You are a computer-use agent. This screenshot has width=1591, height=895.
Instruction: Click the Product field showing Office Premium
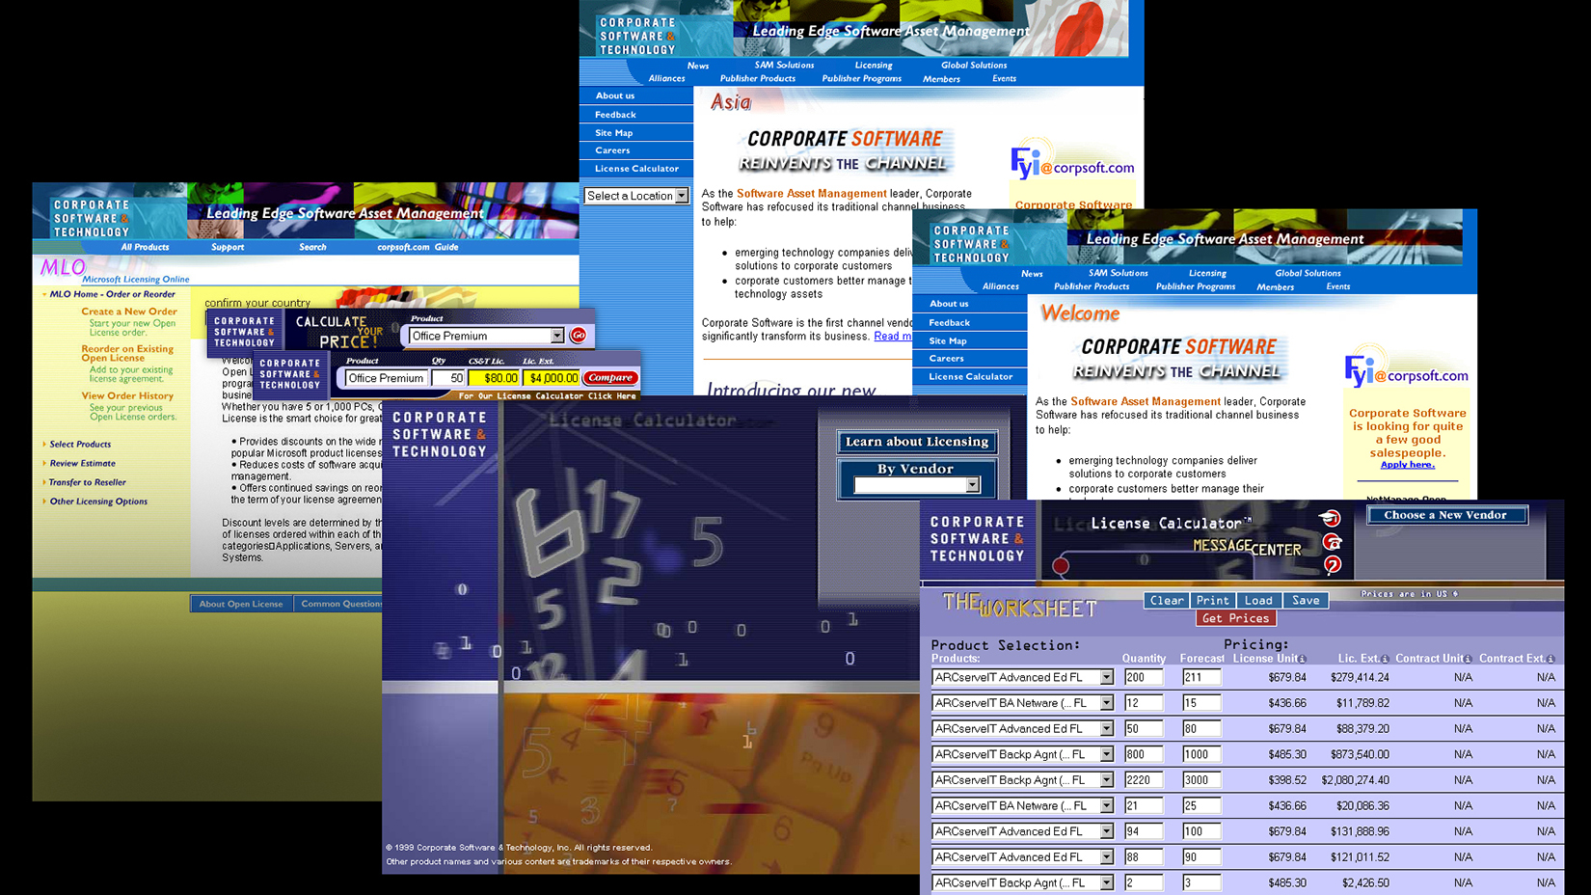coord(386,378)
